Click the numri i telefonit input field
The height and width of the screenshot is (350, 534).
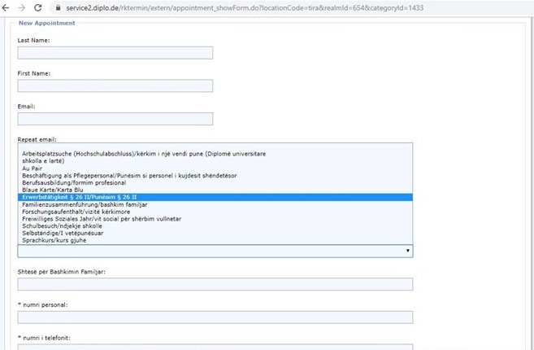click(215, 347)
